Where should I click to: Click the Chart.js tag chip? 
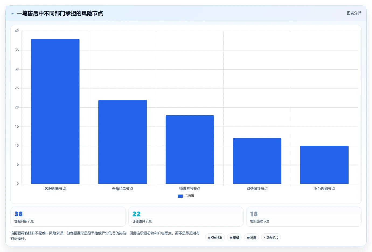pos(215,237)
